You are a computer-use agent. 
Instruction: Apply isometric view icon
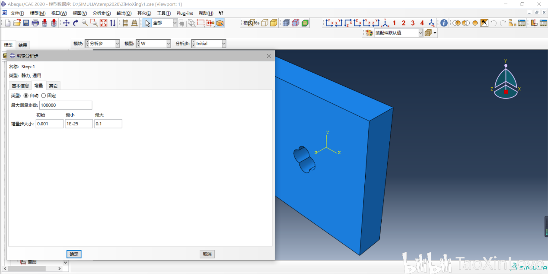pos(385,23)
